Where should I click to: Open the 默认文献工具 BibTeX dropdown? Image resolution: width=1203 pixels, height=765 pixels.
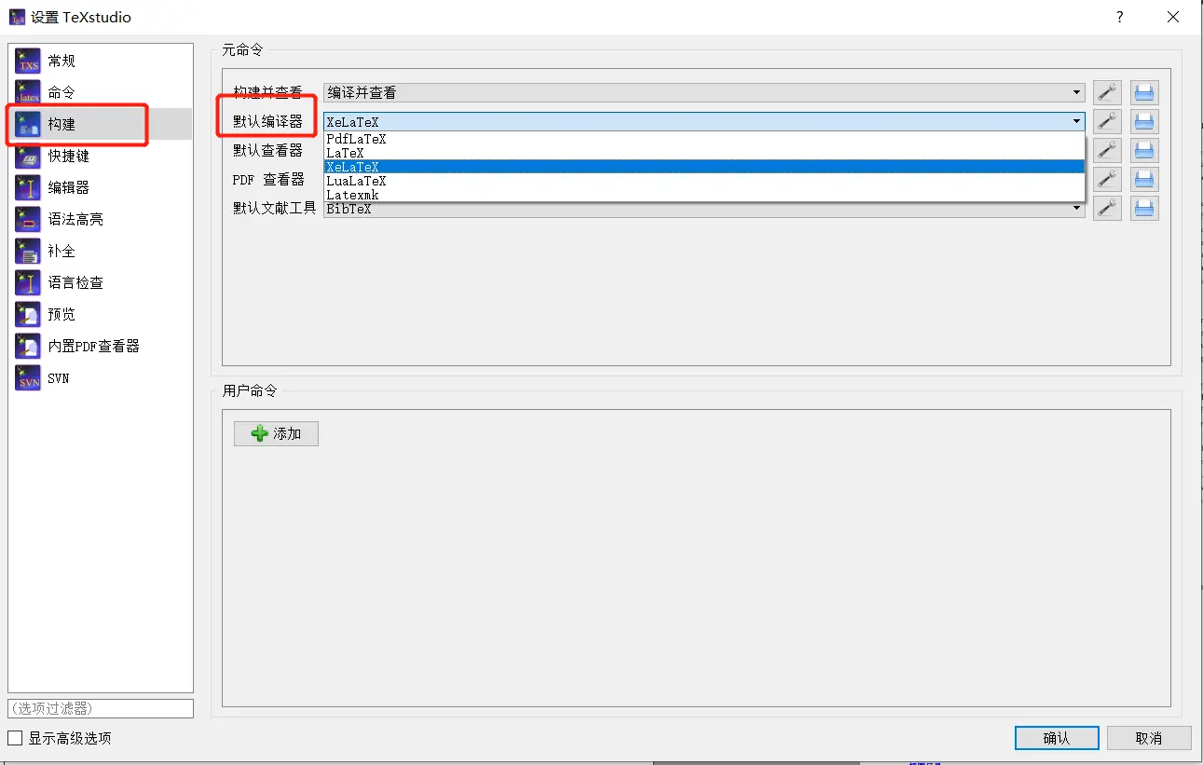tap(704, 209)
